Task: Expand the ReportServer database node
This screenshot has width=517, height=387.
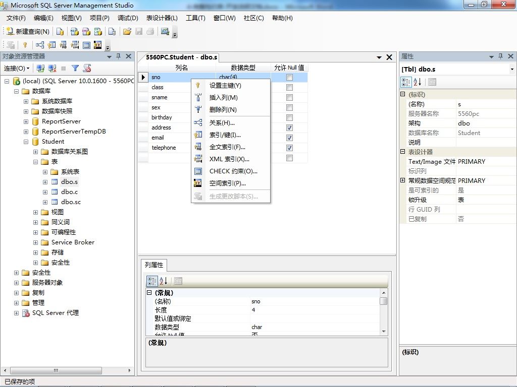Action: click(x=26, y=122)
